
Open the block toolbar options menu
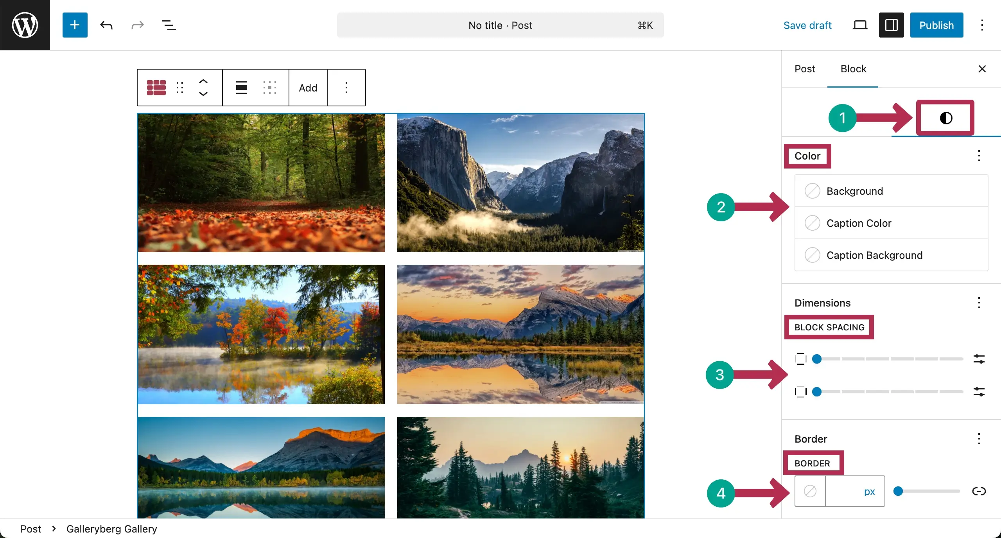(x=346, y=88)
